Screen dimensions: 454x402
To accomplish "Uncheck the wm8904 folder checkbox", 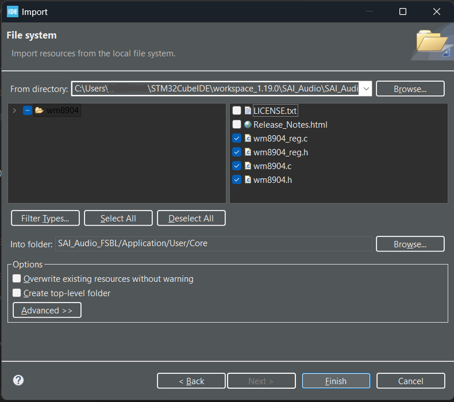I will tap(28, 110).
